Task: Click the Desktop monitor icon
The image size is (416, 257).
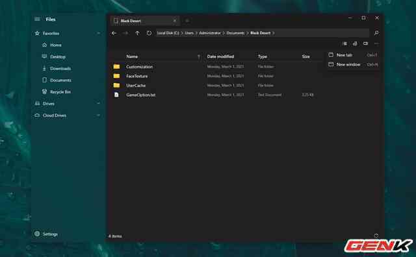Action: pyautogui.click(x=44, y=56)
